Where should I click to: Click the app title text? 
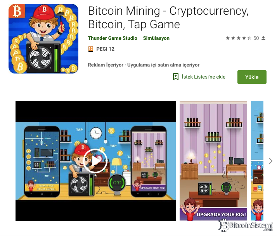tap(168, 17)
